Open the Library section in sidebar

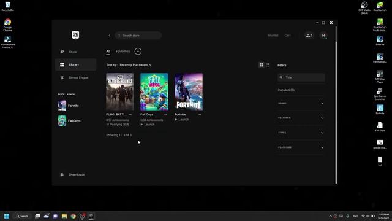point(75,64)
